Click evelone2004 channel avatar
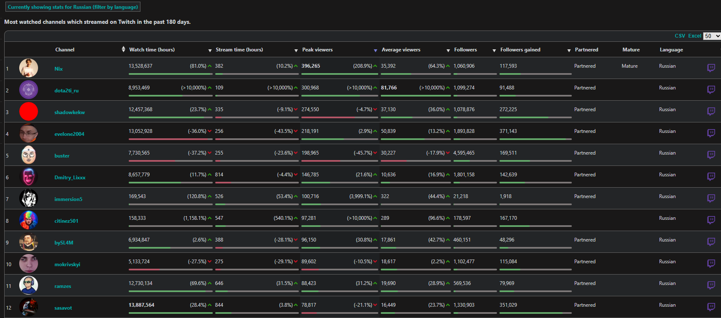This screenshot has height=318, width=721. click(x=28, y=133)
